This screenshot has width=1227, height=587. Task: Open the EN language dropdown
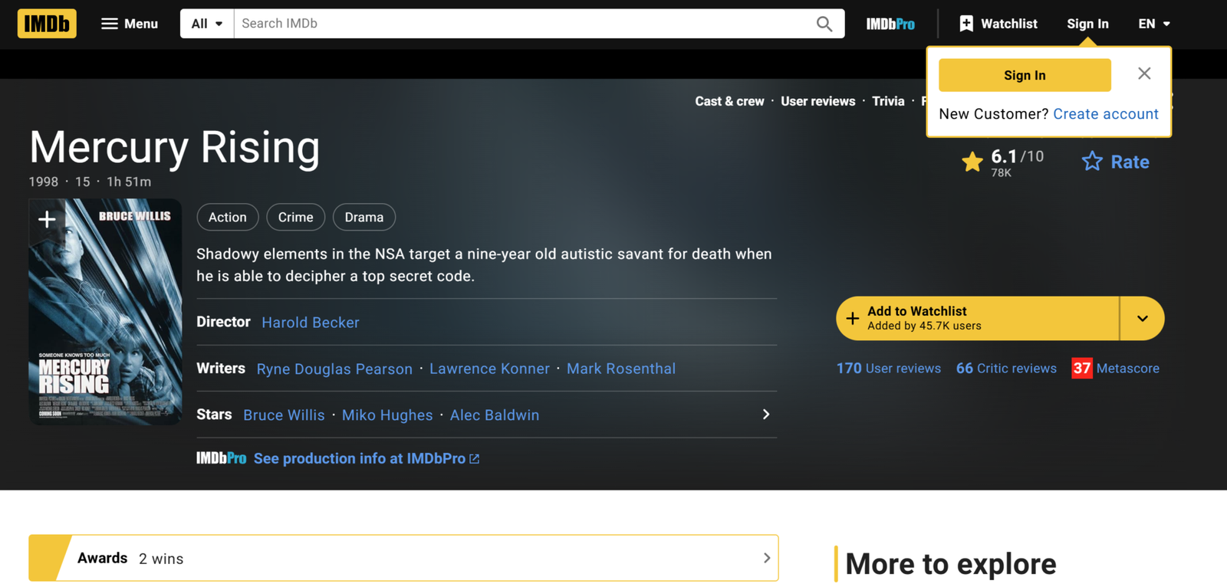pyautogui.click(x=1153, y=24)
